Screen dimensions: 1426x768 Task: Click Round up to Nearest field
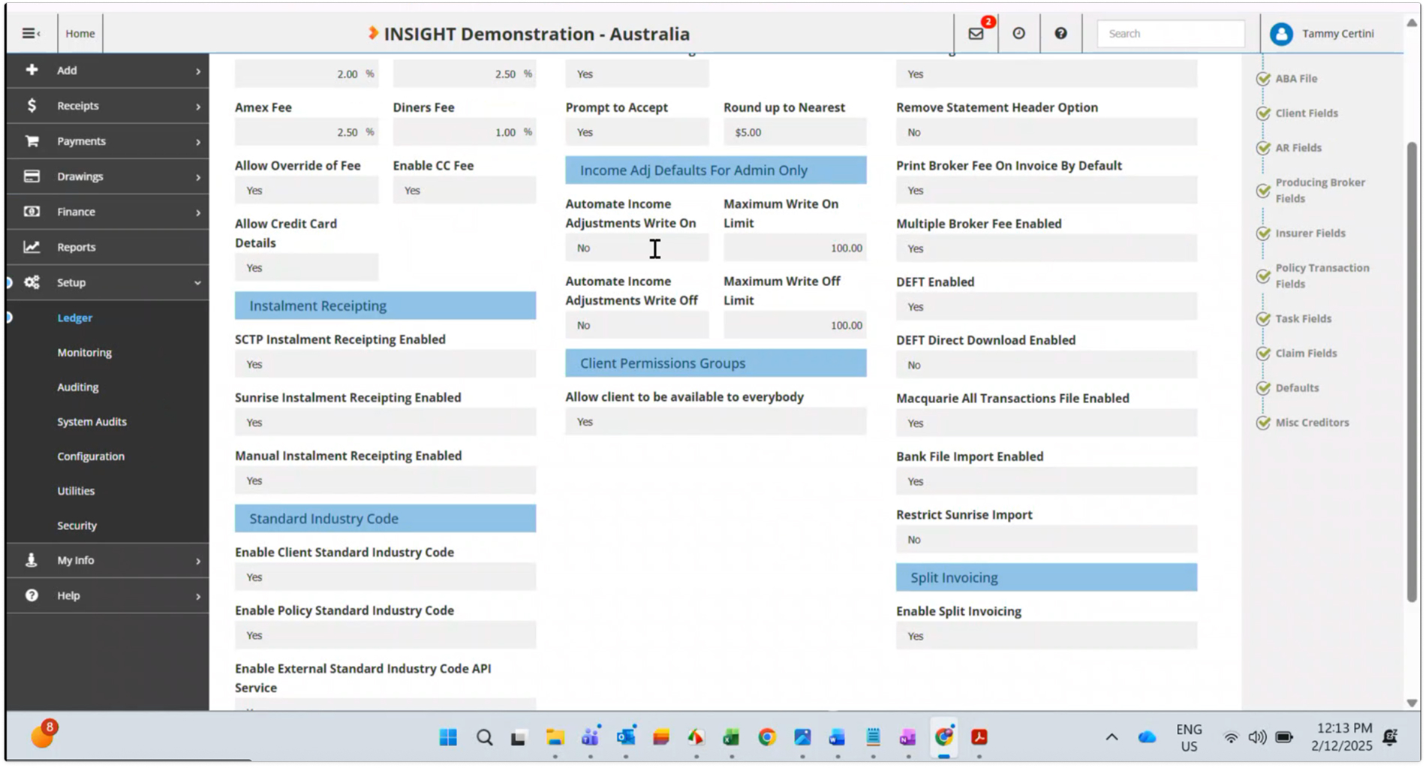(x=795, y=132)
